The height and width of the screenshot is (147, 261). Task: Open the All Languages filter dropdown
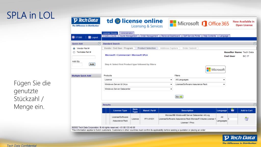click(200, 80)
